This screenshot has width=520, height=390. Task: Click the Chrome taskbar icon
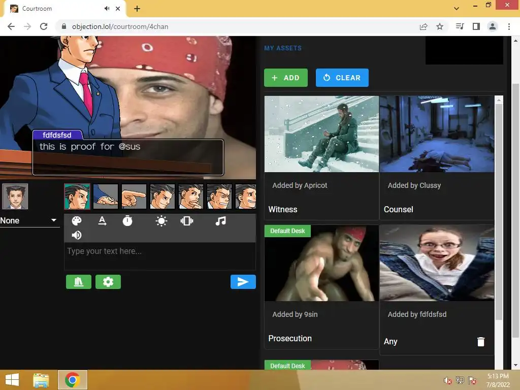click(x=73, y=380)
